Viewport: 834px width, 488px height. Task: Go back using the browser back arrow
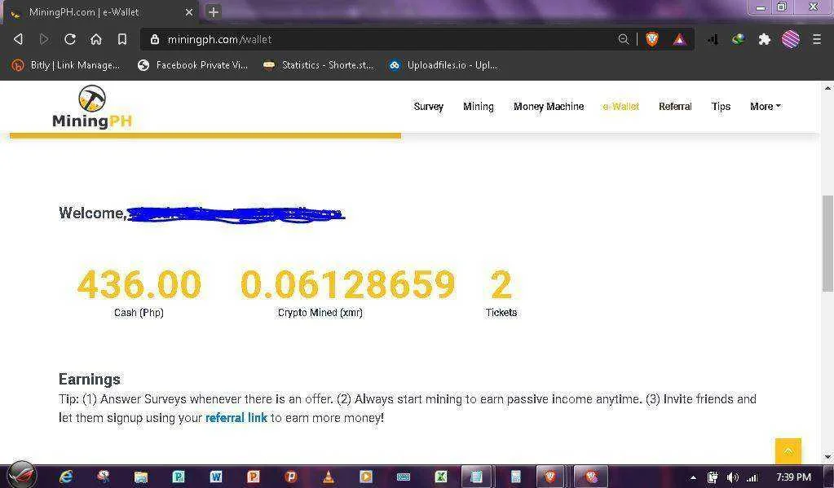18,39
